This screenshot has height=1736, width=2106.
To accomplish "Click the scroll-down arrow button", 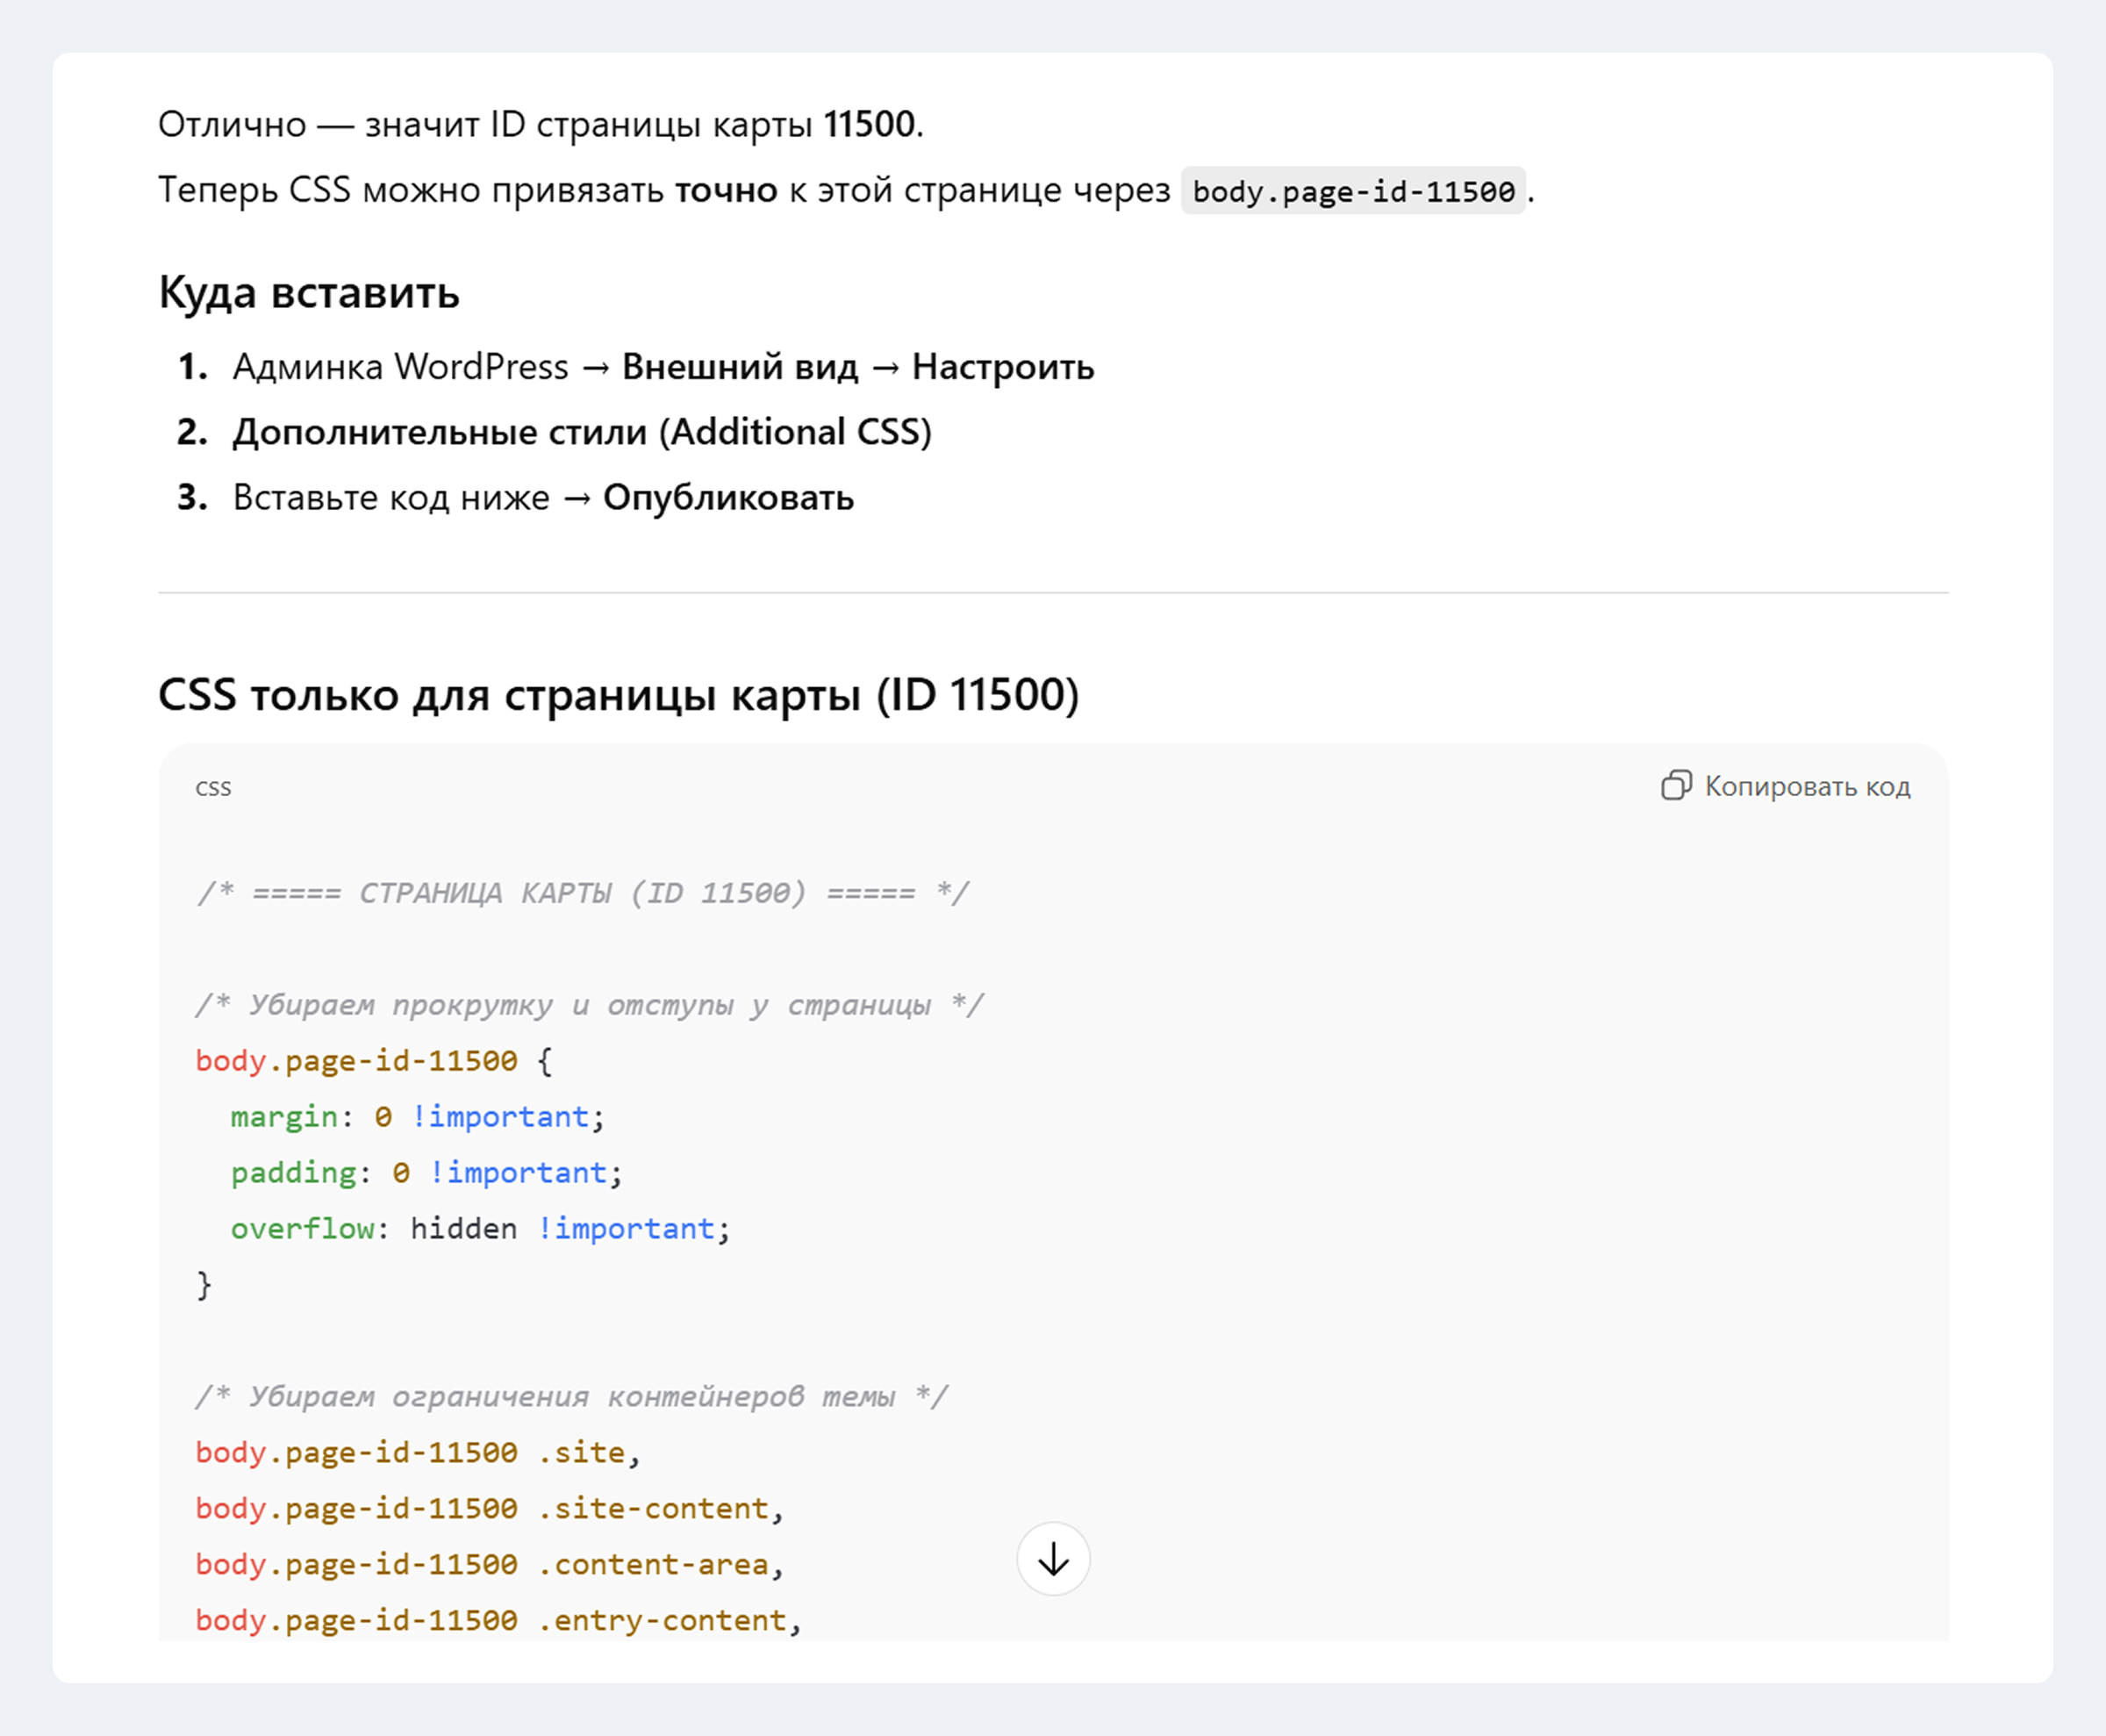I will click(1053, 1559).
